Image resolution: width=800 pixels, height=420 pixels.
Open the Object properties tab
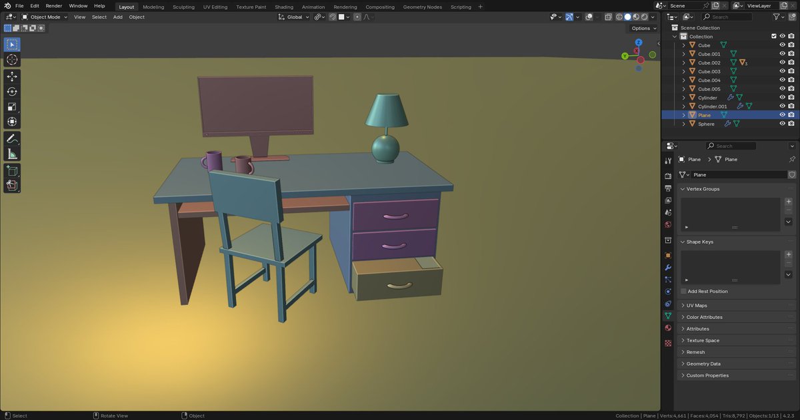click(x=668, y=255)
